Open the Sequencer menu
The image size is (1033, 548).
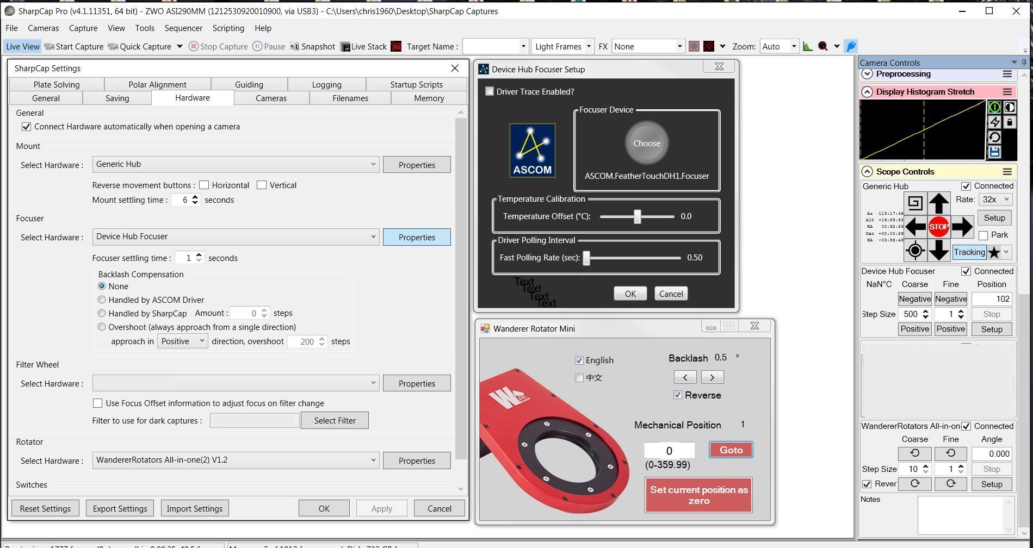183,28
